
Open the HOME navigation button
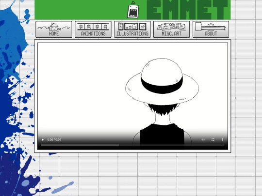coord(54,30)
